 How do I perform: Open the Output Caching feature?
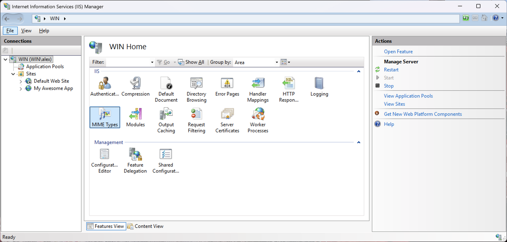click(x=166, y=120)
